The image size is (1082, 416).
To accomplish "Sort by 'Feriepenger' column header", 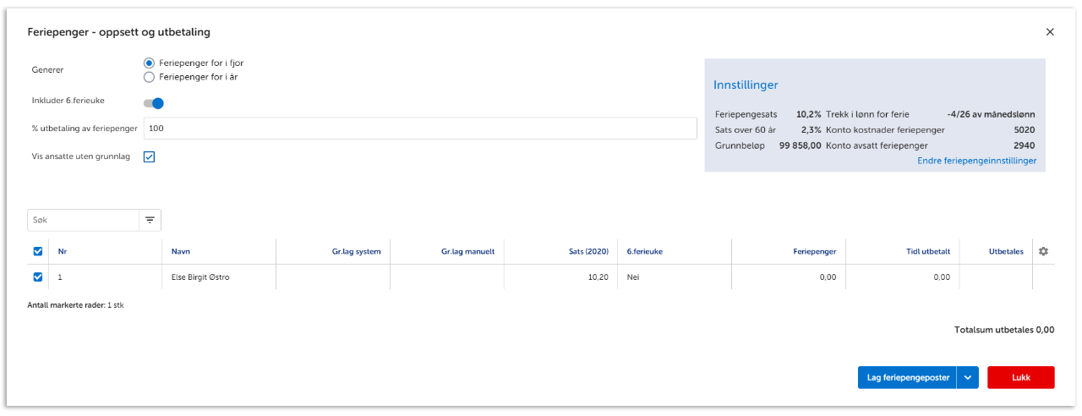I will 814,251.
